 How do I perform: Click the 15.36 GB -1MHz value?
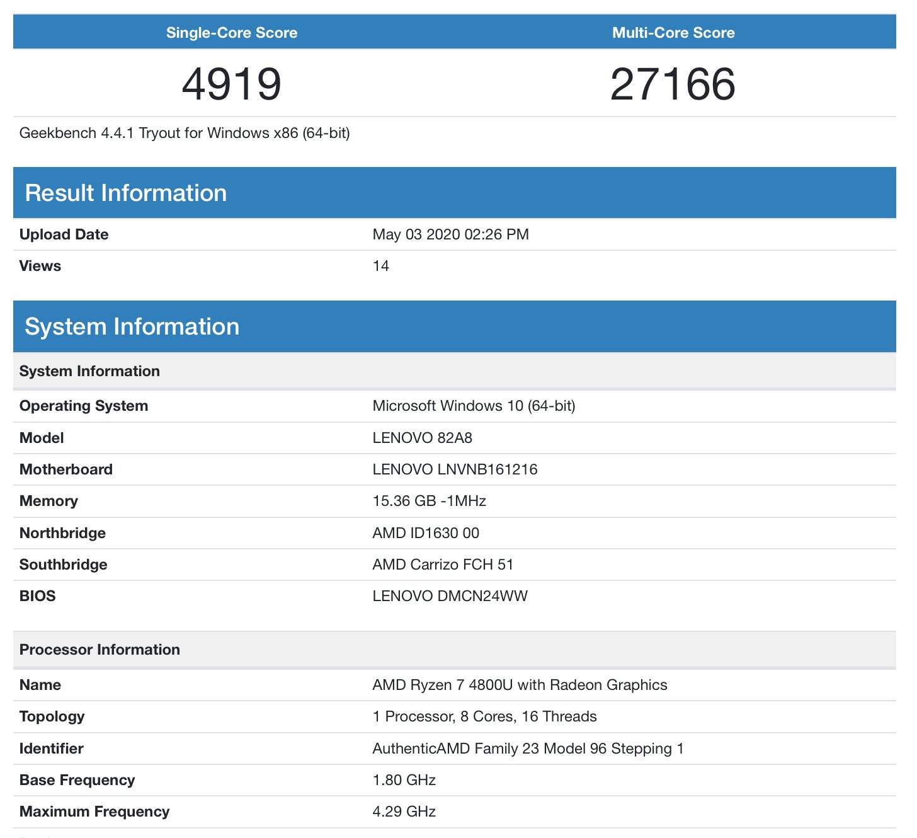point(429,501)
